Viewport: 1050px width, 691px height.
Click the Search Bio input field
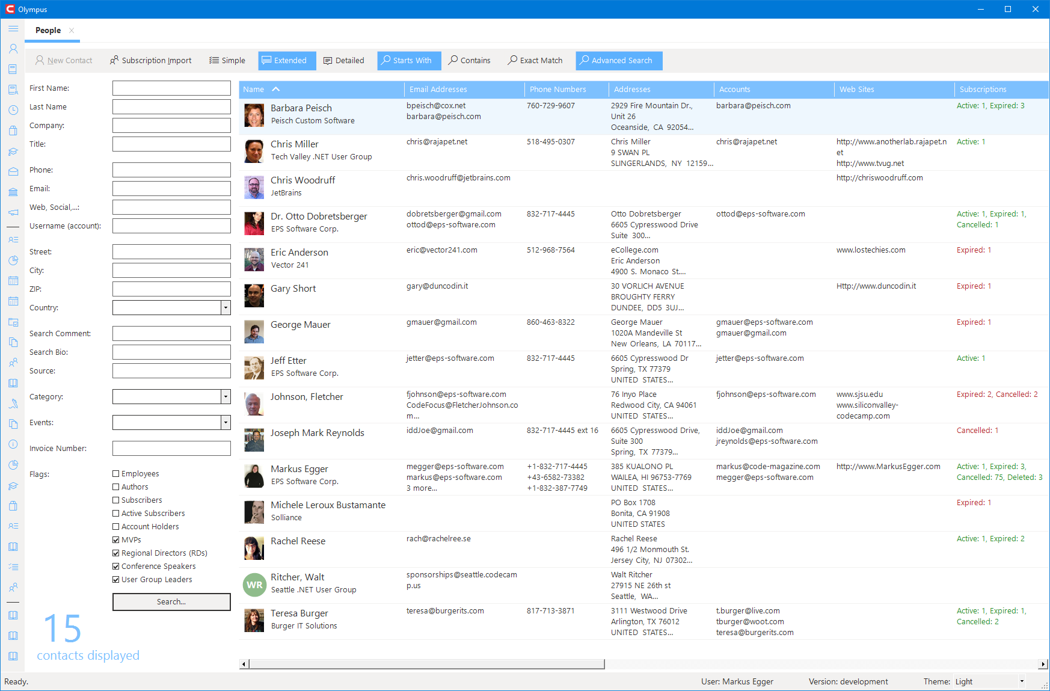pyautogui.click(x=171, y=352)
